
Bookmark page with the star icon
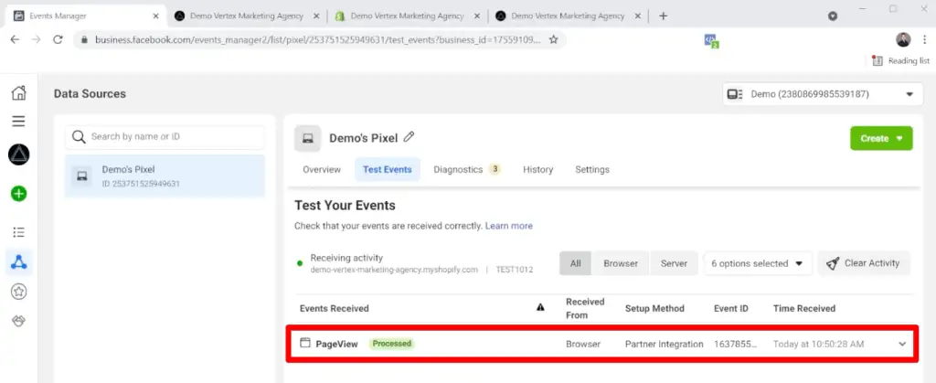click(554, 40)
